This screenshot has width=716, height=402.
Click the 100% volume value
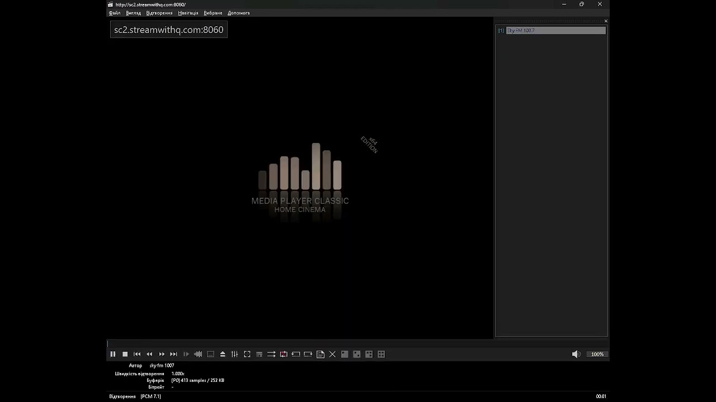coord(597,354)
